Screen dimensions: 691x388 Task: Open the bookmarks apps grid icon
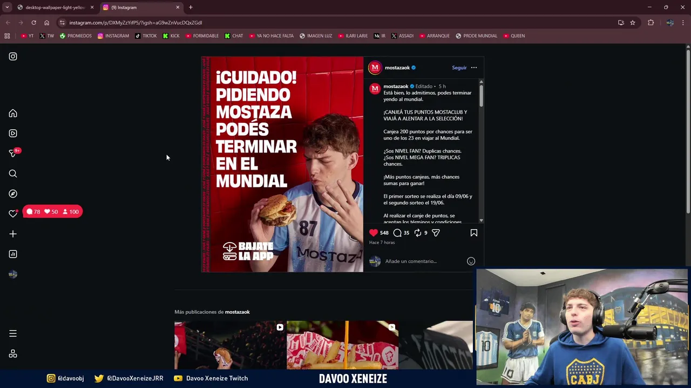click(7, 36)
